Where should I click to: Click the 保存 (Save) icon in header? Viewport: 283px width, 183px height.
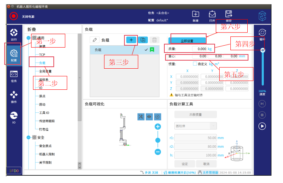pyautogui.click(x=228, y=16)
